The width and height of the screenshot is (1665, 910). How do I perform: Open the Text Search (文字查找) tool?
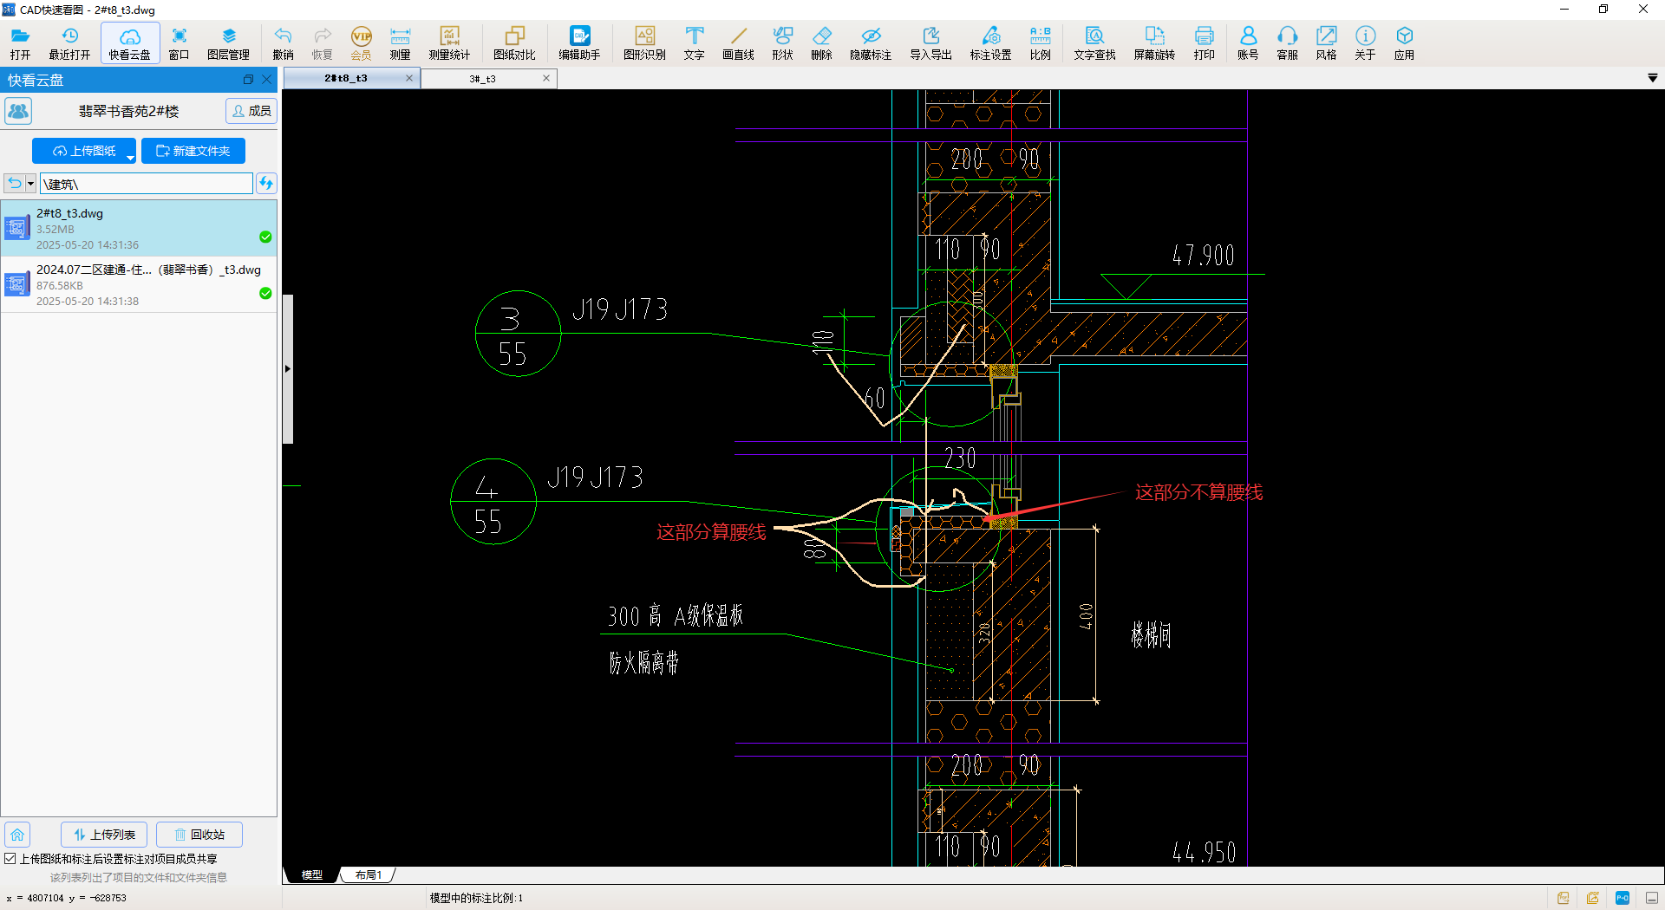pyautogui.click(x=1094, y=42)
